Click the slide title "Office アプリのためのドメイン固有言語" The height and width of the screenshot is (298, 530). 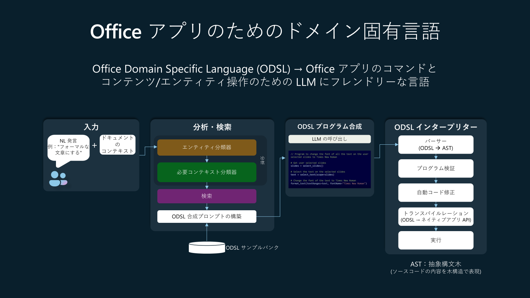point(265,31)
